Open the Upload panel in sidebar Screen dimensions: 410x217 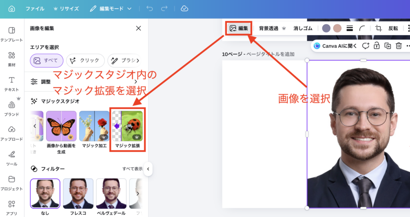(12, 133)
